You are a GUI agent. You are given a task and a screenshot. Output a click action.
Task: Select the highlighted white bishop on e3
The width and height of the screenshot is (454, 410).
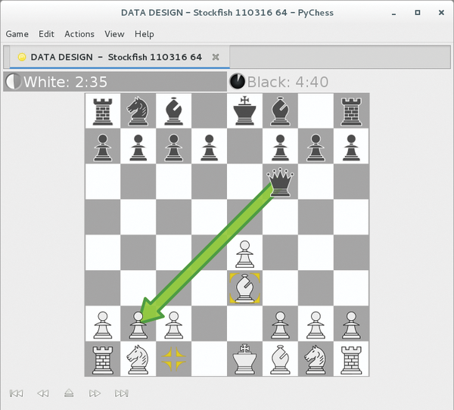coord(244,288)
